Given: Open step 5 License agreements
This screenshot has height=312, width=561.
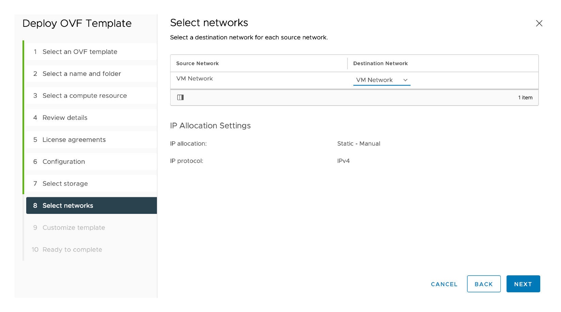Looking at the screenshot, I should click(74, 140).
